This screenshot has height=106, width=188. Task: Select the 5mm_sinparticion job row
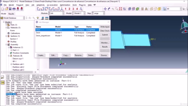67,36
